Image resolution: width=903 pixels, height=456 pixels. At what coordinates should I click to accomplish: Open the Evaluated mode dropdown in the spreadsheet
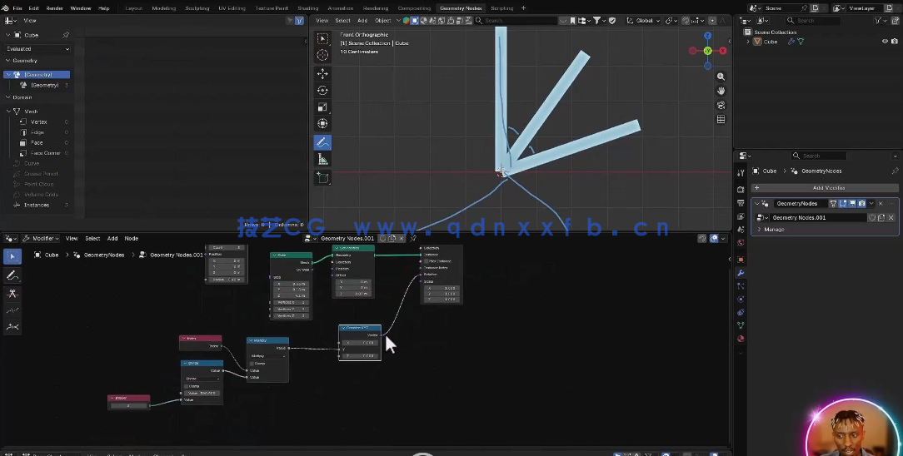point(37,49)
